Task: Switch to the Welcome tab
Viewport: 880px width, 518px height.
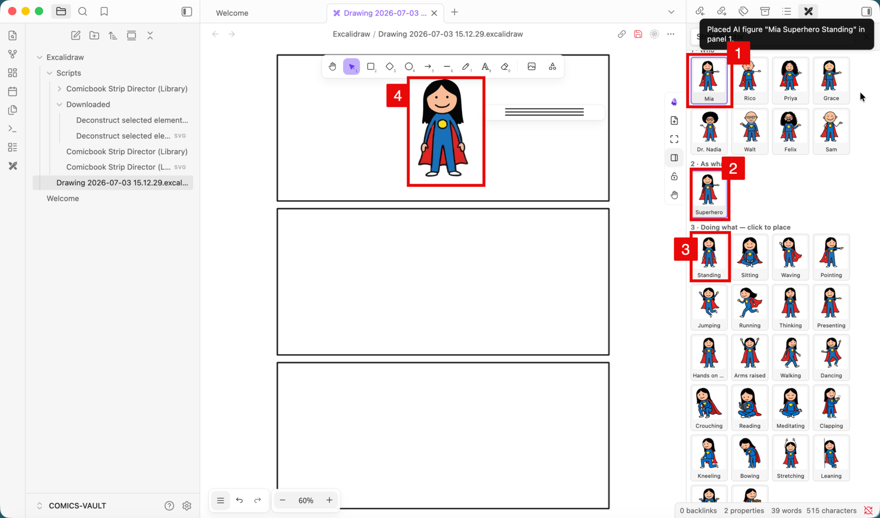Action: (x=232, y=13)
